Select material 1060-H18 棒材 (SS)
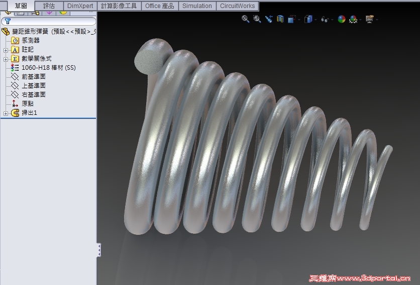 [49, 68]
